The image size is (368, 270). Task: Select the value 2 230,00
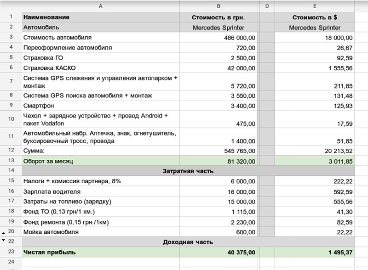click(x=218, y=222)
